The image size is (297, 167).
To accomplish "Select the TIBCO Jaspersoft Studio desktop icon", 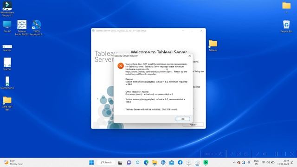I will pos(37,28).
